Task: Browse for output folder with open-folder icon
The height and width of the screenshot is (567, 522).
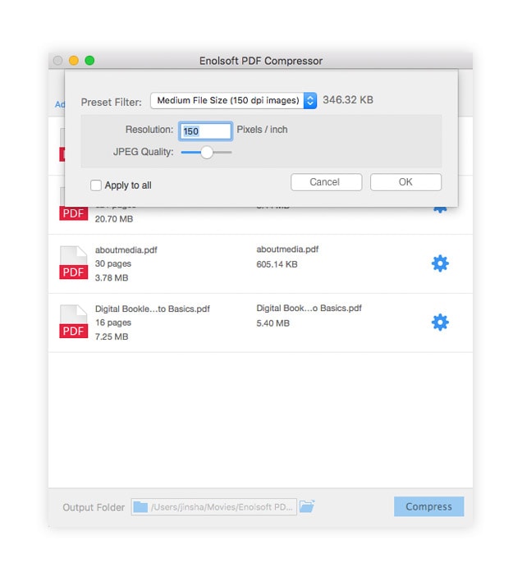Action: (x=307, y=506)
